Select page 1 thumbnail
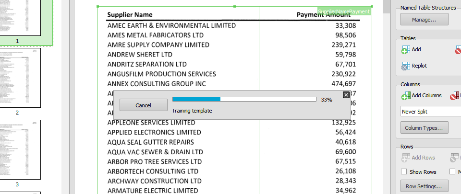The image size is (461, 194). tap(20, 18)
